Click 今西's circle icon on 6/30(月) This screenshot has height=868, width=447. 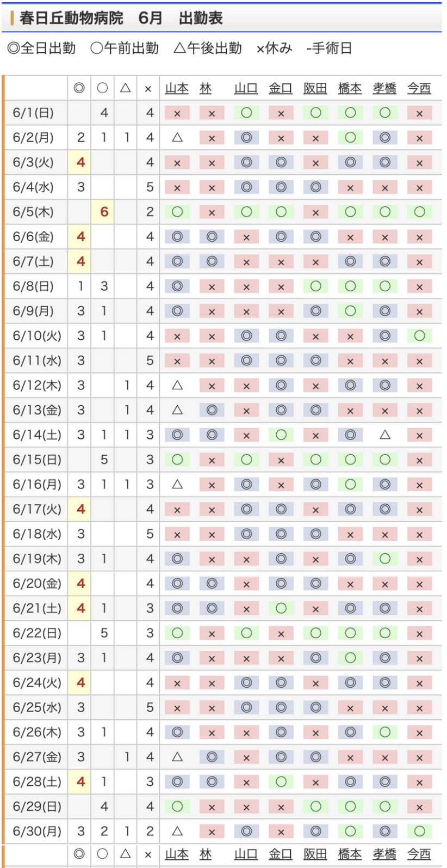click(419, 832)
